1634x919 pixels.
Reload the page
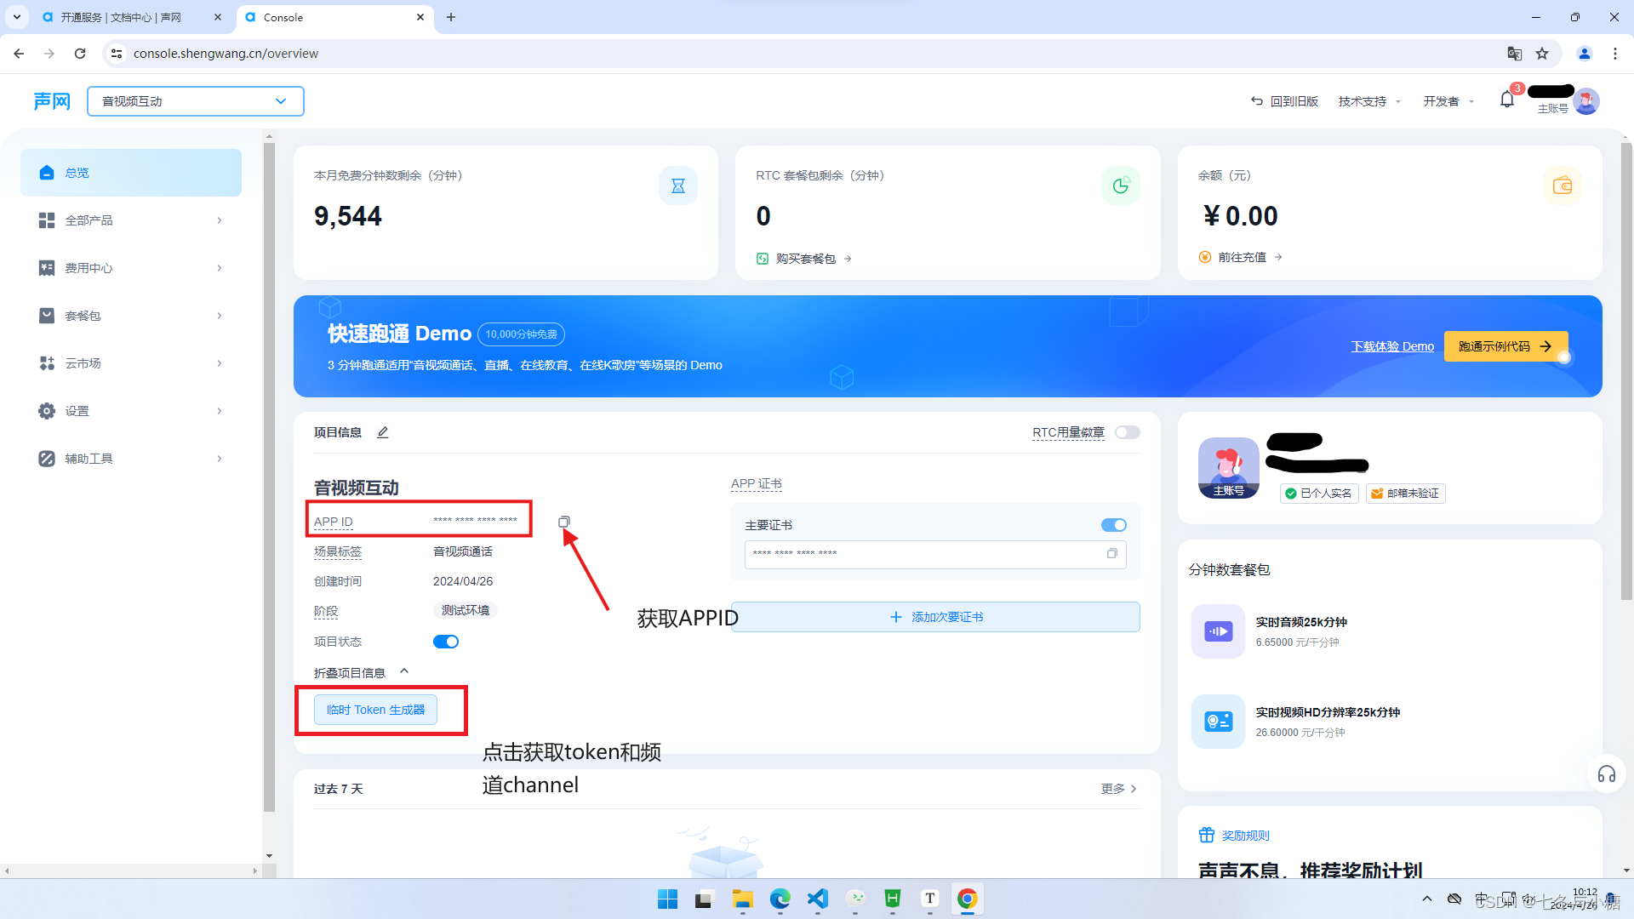click(80, 54)
